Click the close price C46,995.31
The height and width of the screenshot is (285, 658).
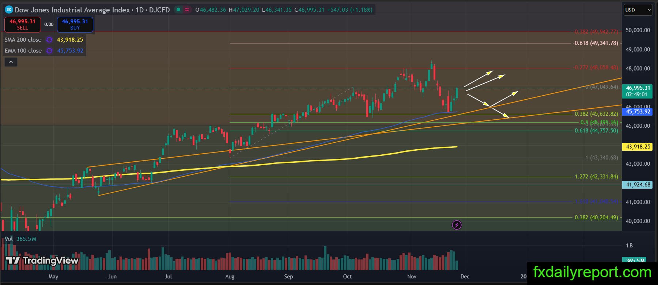click(309, 10)
